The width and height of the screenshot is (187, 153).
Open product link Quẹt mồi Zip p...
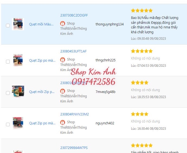(42, 92)
